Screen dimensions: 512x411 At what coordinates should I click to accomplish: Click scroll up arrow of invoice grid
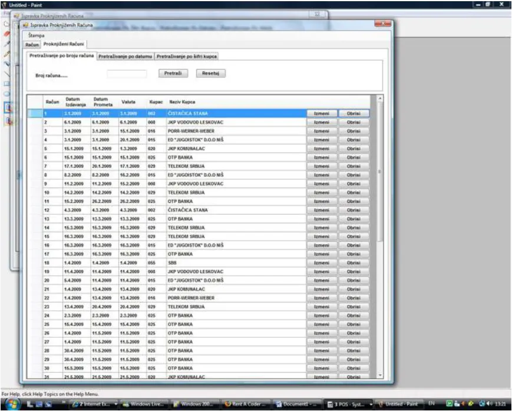[x=380, y=98]
